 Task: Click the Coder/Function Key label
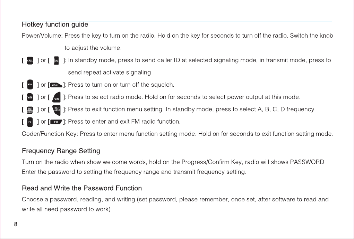pos(50,134)
